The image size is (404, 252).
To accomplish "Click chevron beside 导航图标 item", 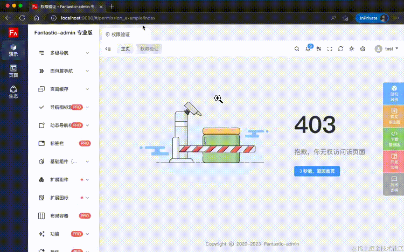I will [87, 107].
